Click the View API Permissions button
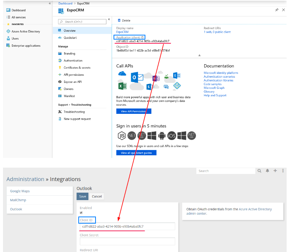The height and width of the screenshot is (252, 293). click(134, 111)
